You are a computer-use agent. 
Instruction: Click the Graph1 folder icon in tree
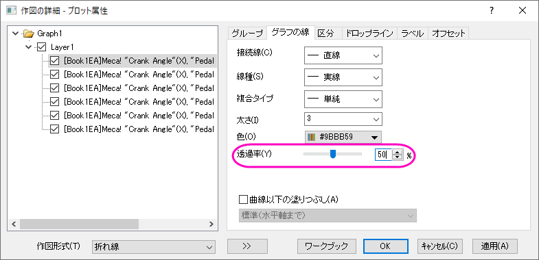(29, 34)
